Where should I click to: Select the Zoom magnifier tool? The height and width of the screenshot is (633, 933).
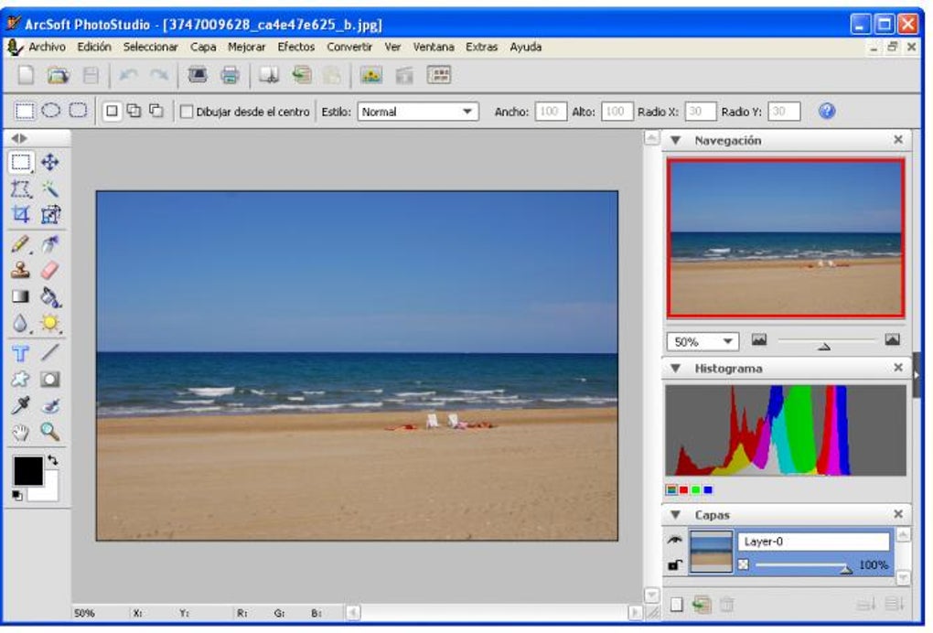coord(50,432)
